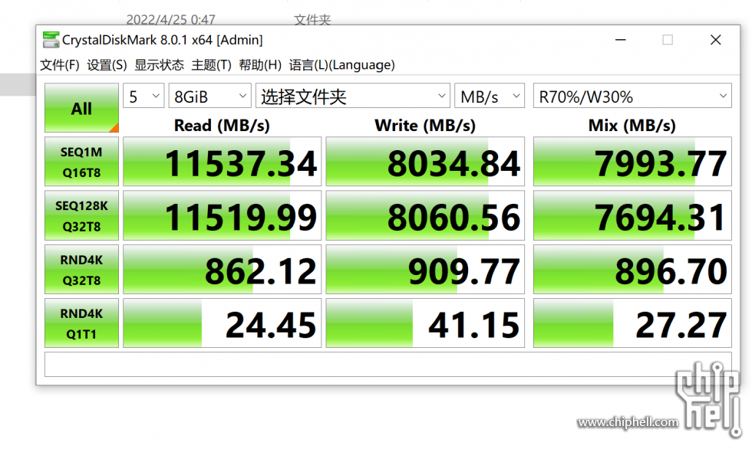This screenshot has height=449, width=752.
Task: Open the 文件(F) menu
Action: tap(60, 65)
